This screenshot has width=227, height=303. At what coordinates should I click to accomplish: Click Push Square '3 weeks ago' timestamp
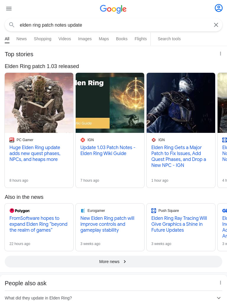point(161,244)
